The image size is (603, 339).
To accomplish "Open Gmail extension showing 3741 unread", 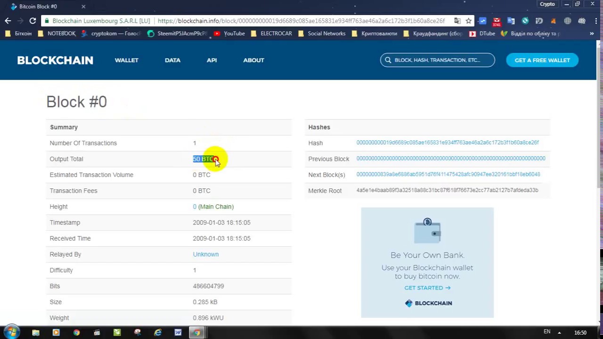I will (x=497, y=21).
